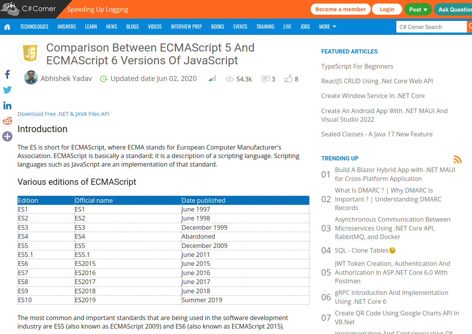Image resolution: width=472 pixels, height=334 pixels.
Task: Open the LIVE menu item
Action: [x=287, y=27]
